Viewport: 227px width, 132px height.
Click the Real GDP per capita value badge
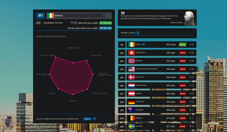click(106, 23)
